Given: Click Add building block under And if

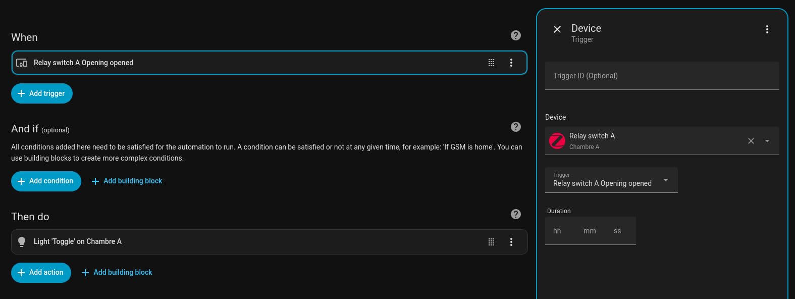Looking at the screenshot, I should 127,181.
